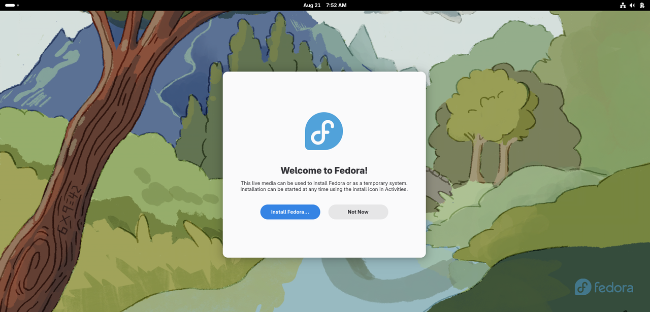
Task: Dismiss the dialog with Not Now
Action: pos(358,212)
